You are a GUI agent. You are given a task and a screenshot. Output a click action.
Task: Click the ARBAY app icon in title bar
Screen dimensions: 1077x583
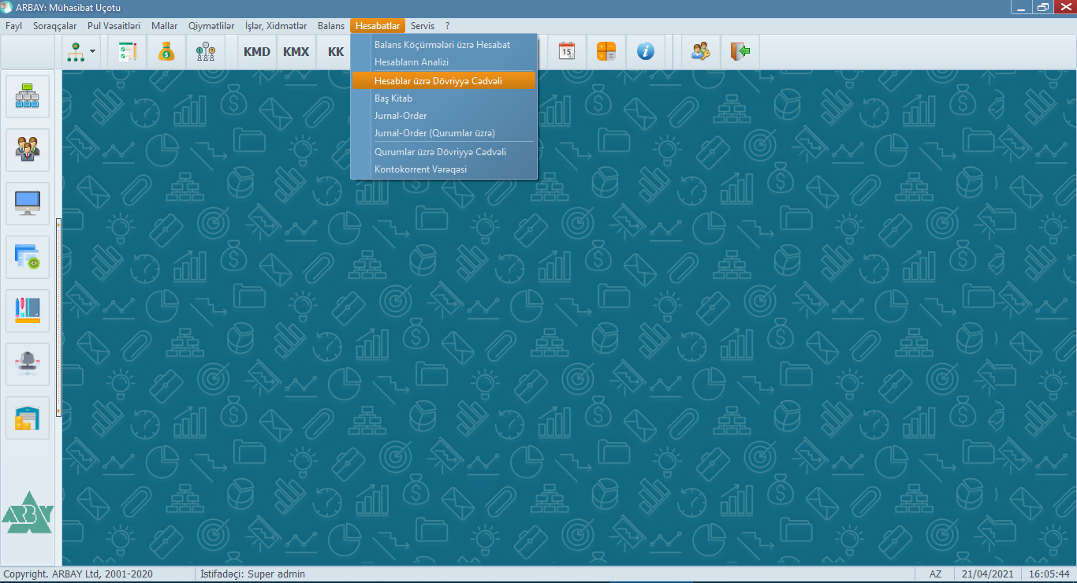(7, 8)
